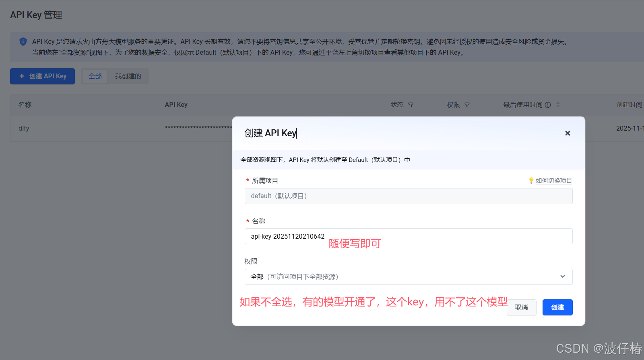The height and width of the screenshot is (360, 644).
Task: Open the 权限 column filter icon
Action: [x=467, y=105]
